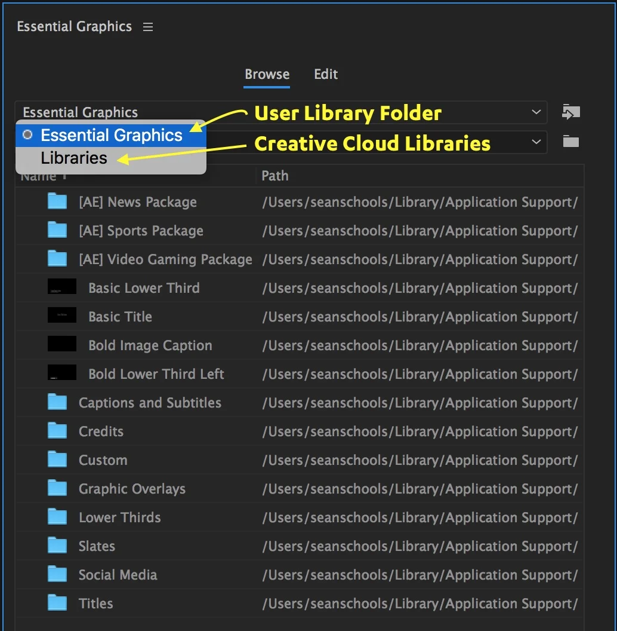Open the Essential Graphics panel hamburger menu
The width and height of the screenshot is (617, 631).
click(x=148, y=27)
